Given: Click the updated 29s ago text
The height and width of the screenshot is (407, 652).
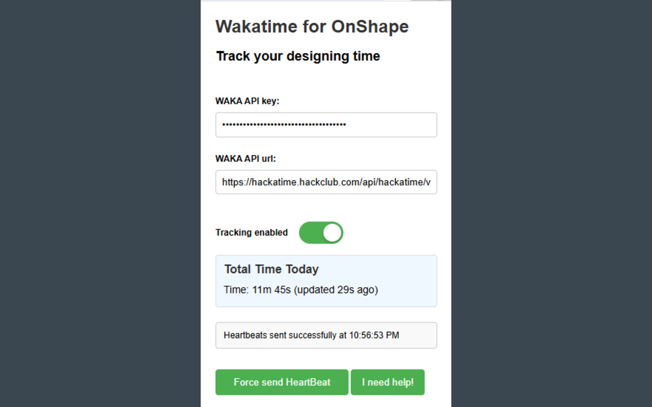Looking at the screenshot, I should pos(336,289).
